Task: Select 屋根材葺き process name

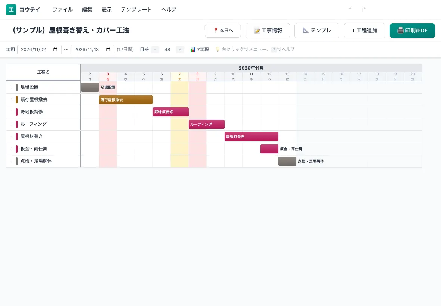Action: click(x=31, y=137)
